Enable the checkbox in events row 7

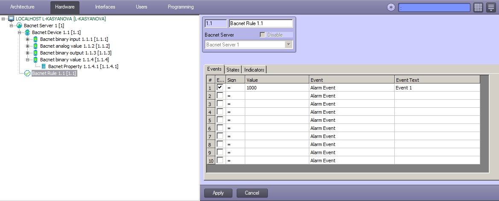point(220,136)
